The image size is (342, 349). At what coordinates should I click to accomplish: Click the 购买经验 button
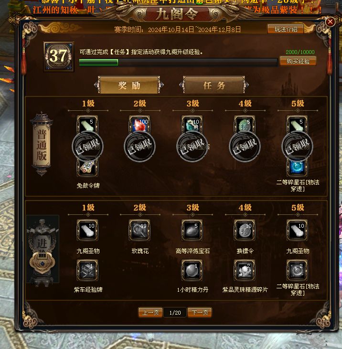298,61
